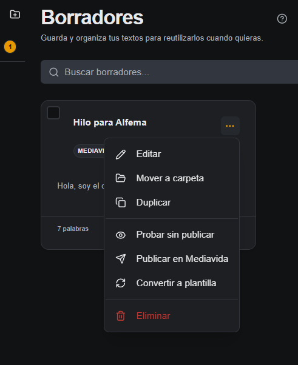
Task: Click the red trash icon
Action: [x=121, y=316]
